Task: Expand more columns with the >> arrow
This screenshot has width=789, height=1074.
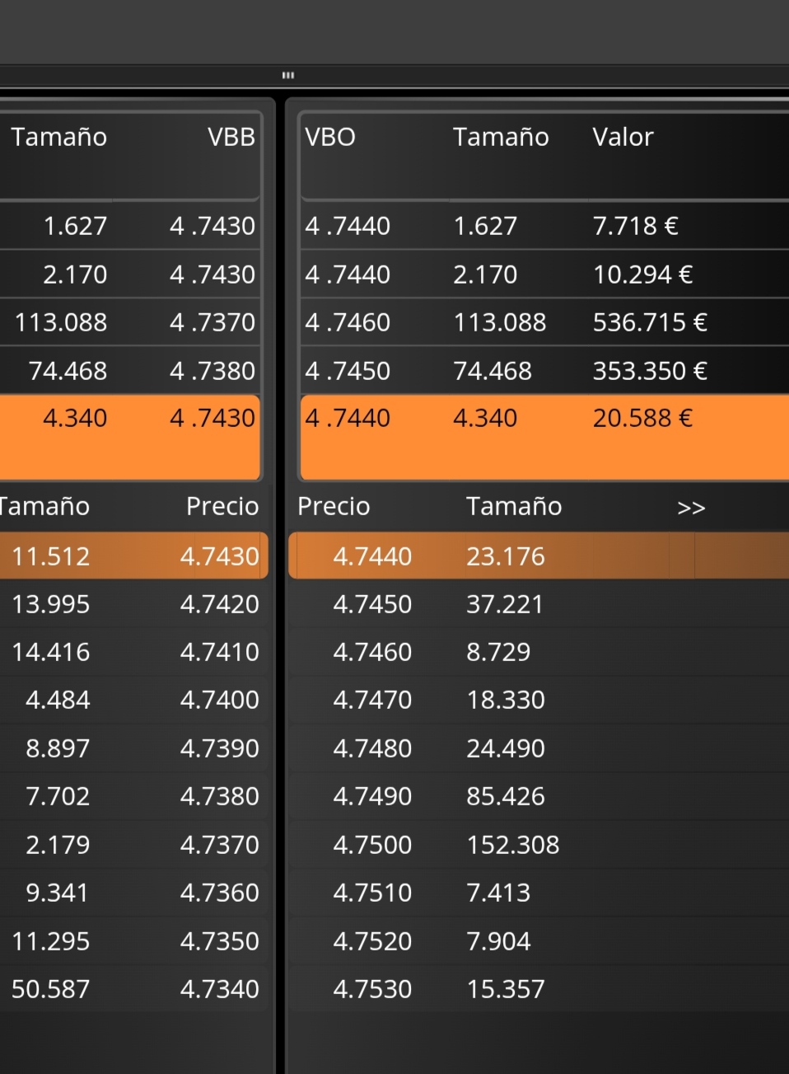Action: tap(691, 508)
